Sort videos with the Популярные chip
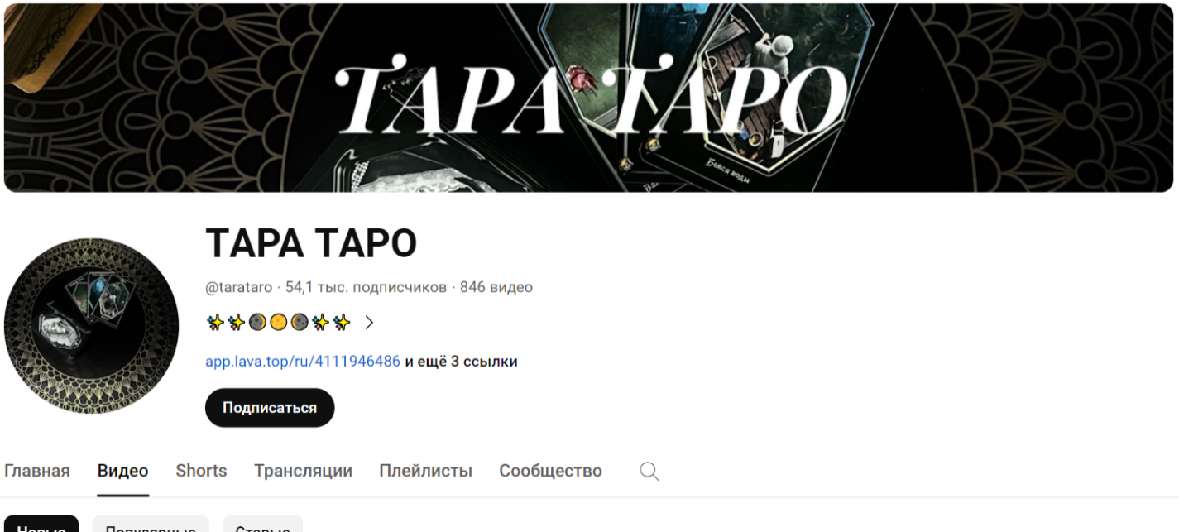Screen dimensions: 1179x532 tap(151, 525)
